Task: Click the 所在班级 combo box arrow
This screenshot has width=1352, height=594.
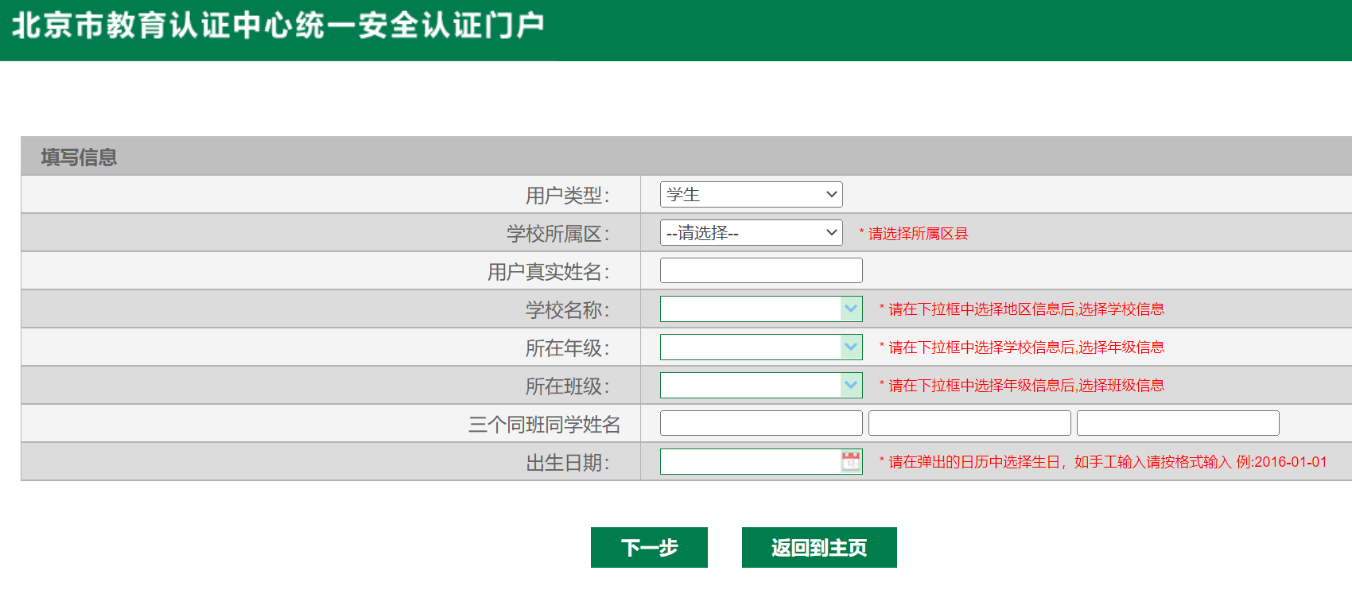Action: pos(851,385)
